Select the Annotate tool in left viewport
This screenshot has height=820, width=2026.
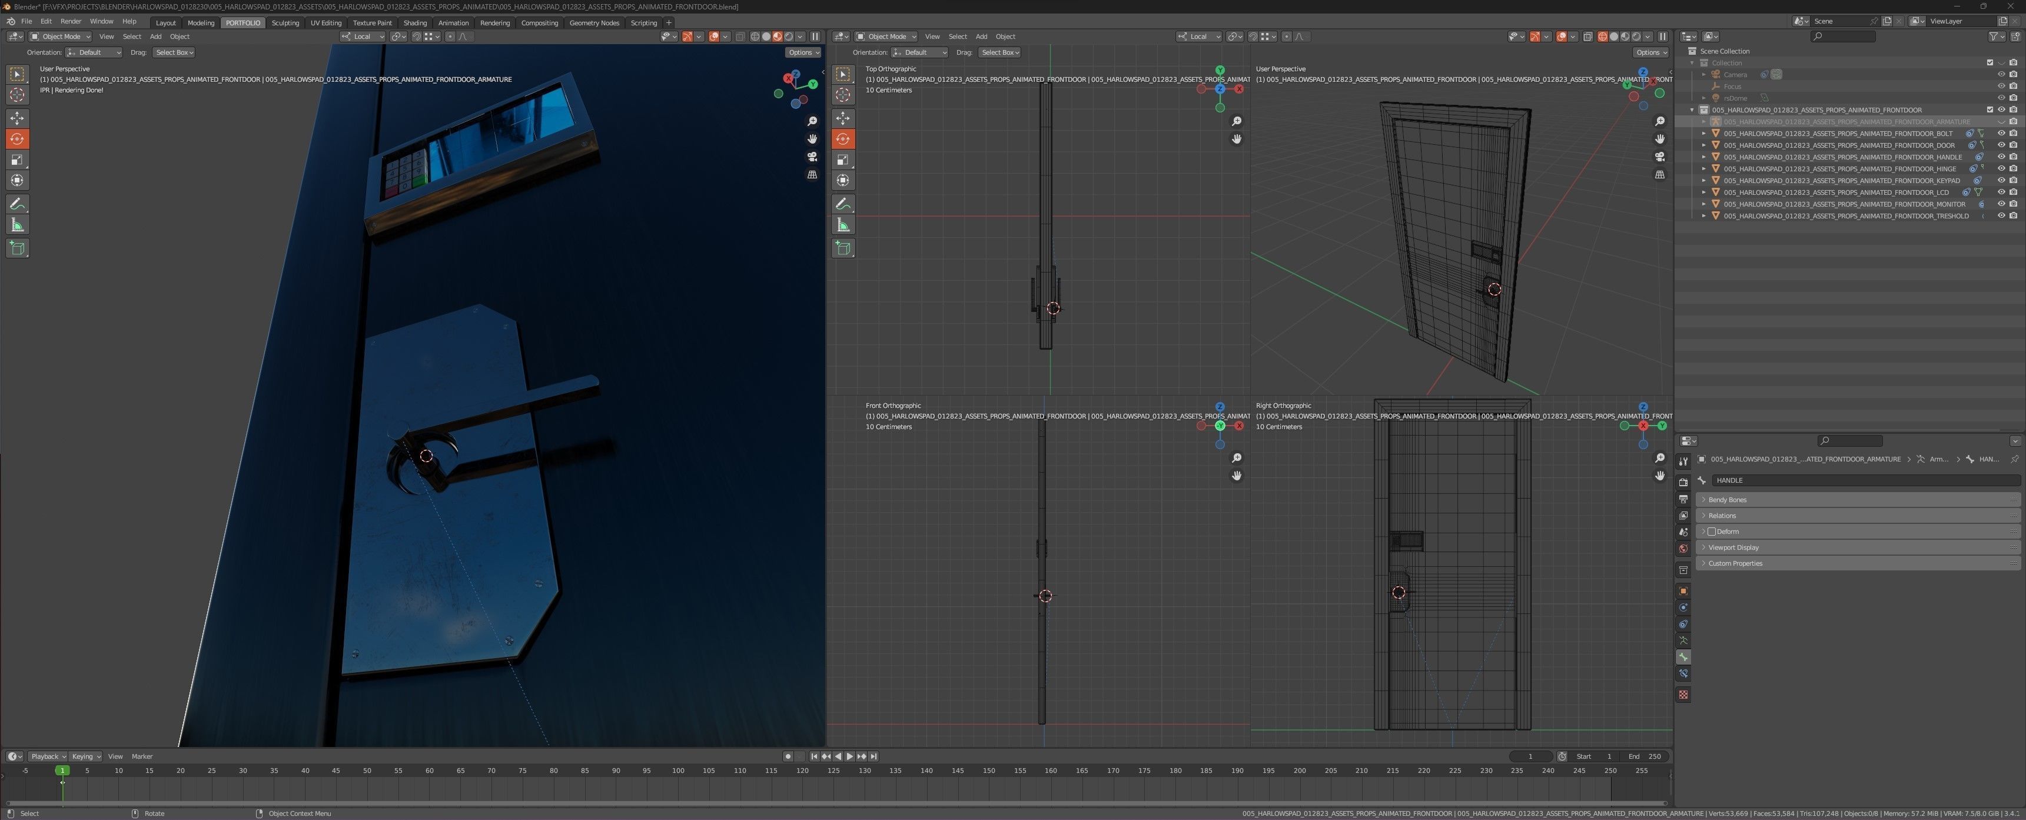pyautogui.click(x=16, y=204)
